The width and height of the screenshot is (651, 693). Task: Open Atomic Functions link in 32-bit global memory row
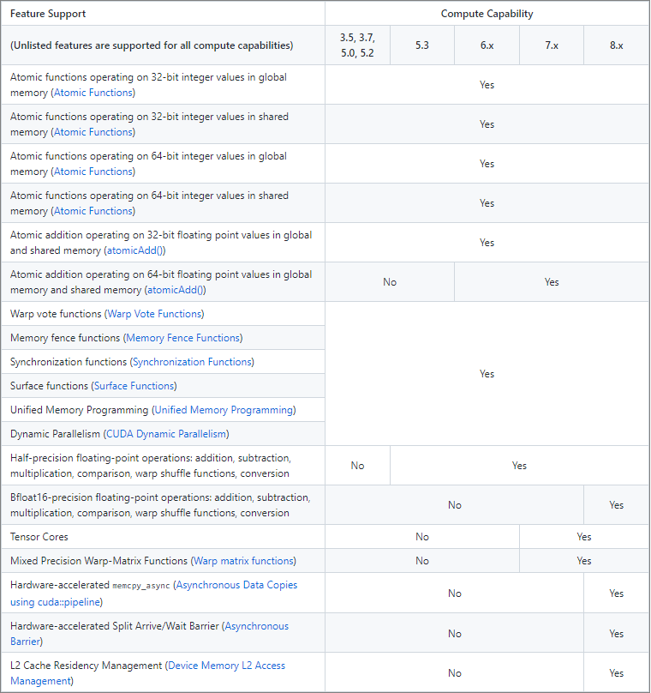click(x=93, y=93)
